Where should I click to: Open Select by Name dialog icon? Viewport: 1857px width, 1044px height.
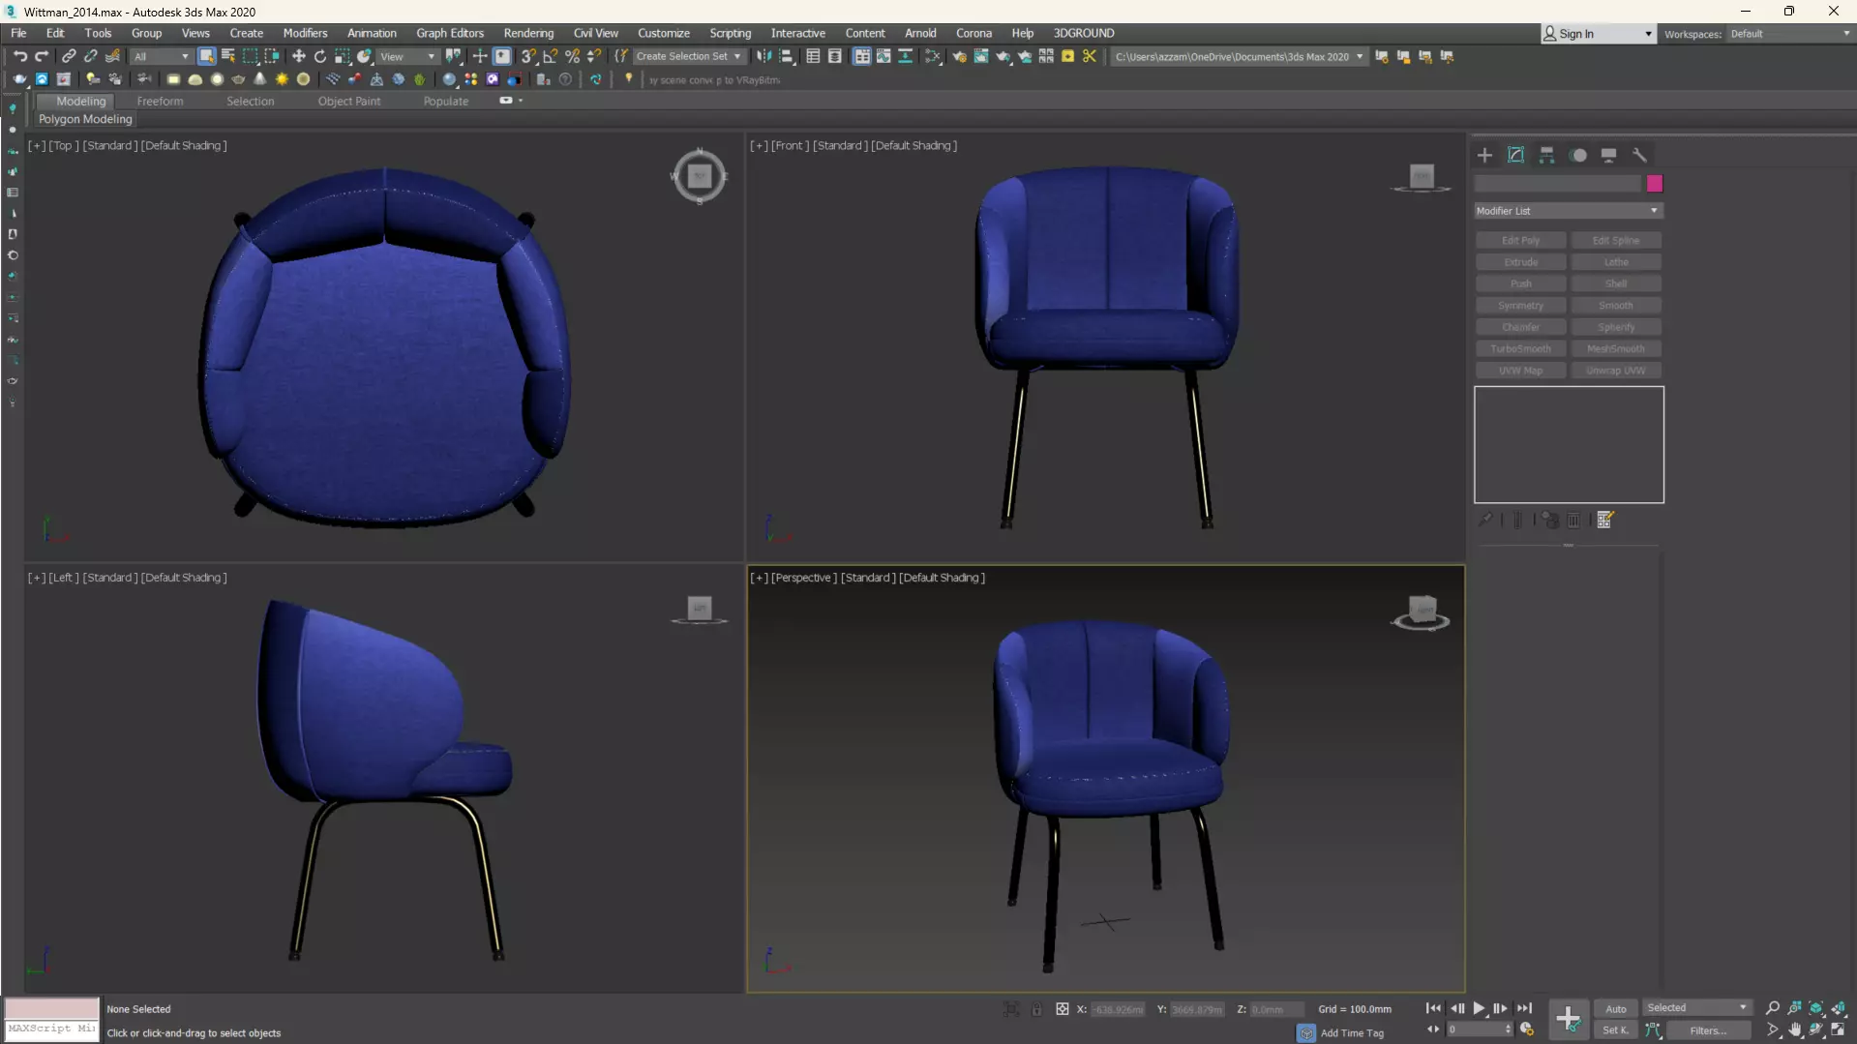[228, 56]
